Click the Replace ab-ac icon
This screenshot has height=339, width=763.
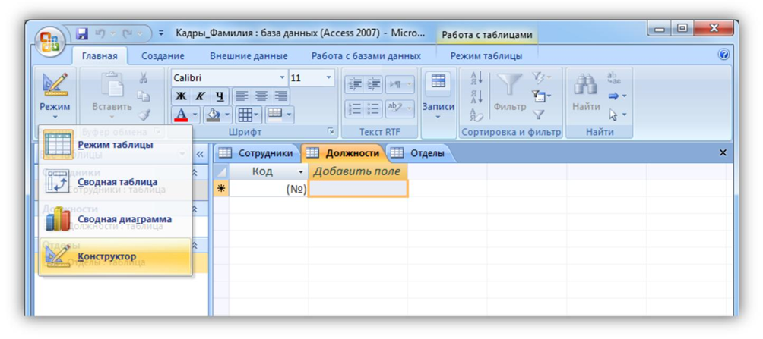pos(614,77)
